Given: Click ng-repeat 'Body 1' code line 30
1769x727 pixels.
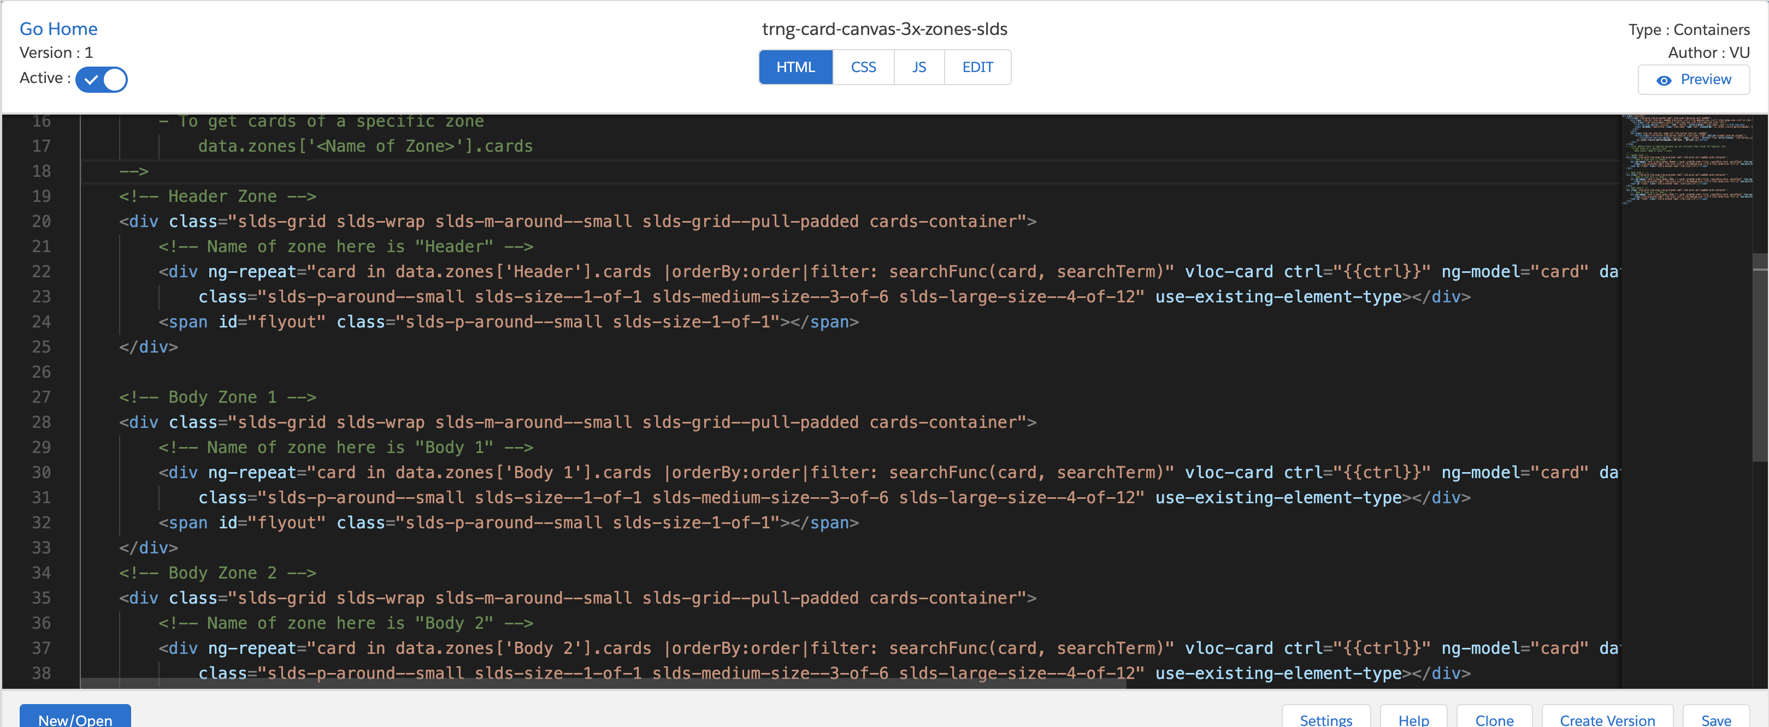Looking at the screenshot, I should click(x=889, y=473).
